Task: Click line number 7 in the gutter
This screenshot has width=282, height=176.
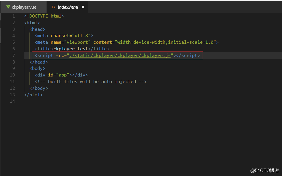Action: [x=14, y=56]
